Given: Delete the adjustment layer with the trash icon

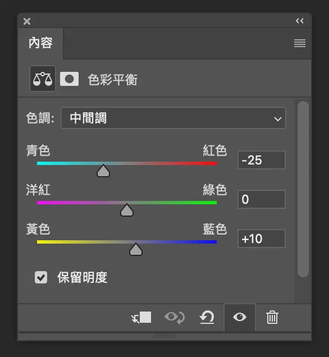Looking at the screenshot, I should coord(272,317).
